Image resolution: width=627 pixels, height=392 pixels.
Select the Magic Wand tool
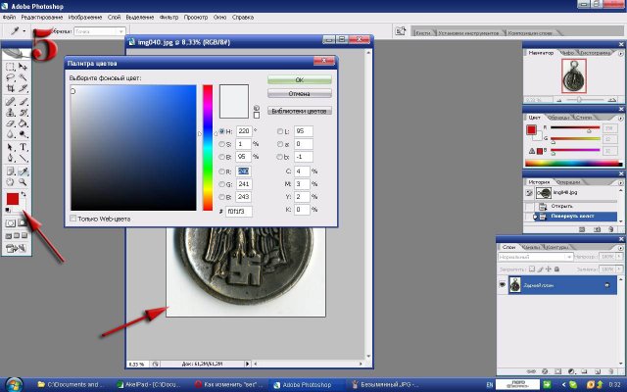pyautogui.click(x=23, y=77)
